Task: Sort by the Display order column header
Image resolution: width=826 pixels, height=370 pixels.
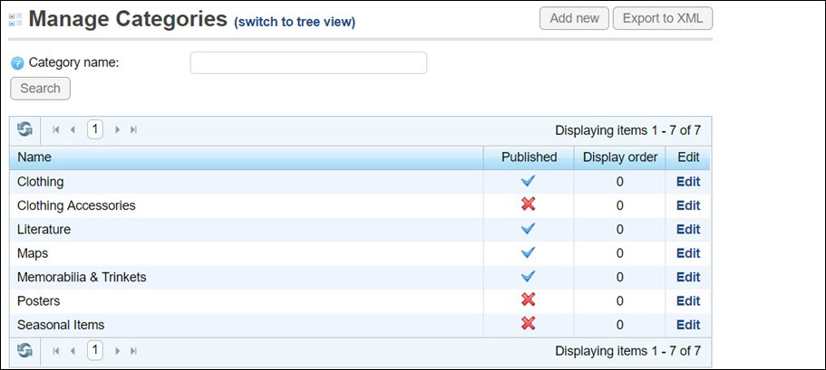Action: (620, 157)
